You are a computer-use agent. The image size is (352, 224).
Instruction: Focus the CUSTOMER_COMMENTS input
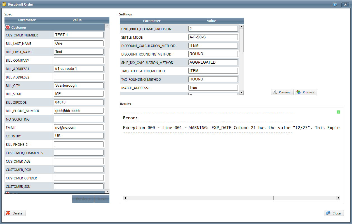click(x=79, y=153)
